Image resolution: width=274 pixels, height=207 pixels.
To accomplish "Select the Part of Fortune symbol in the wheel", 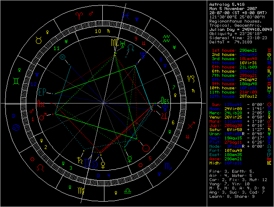I will [x=63, y=56].
